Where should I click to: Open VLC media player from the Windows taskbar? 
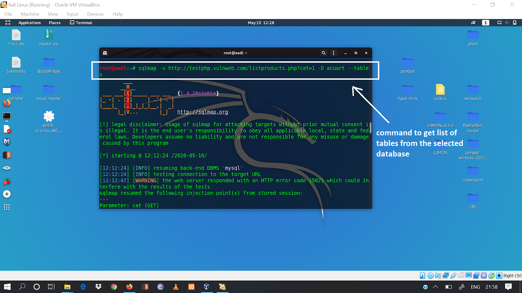pos(176,287)
